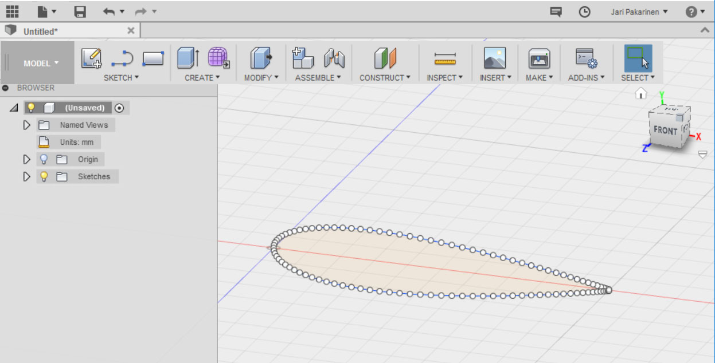Open the SELECT menu
The width and height of the screenshot is (715, 363).
(638, 77)
